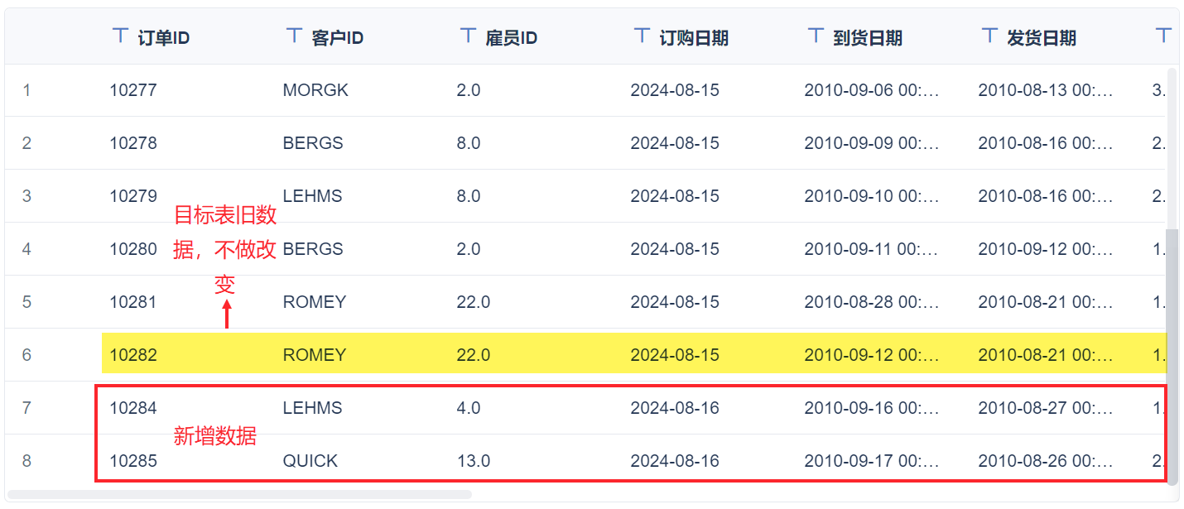Viewport: 1184px width, 509px height.
Task: Select the highlighted order 10282 cell
Action: coord(133,355)
